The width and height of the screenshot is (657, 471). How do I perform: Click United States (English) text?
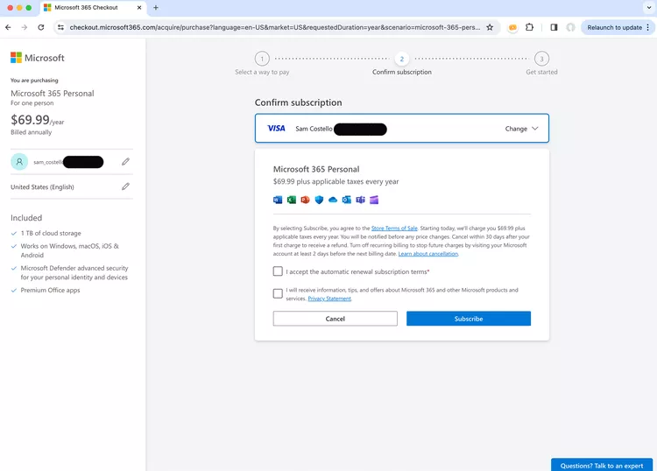pos(42,186)
